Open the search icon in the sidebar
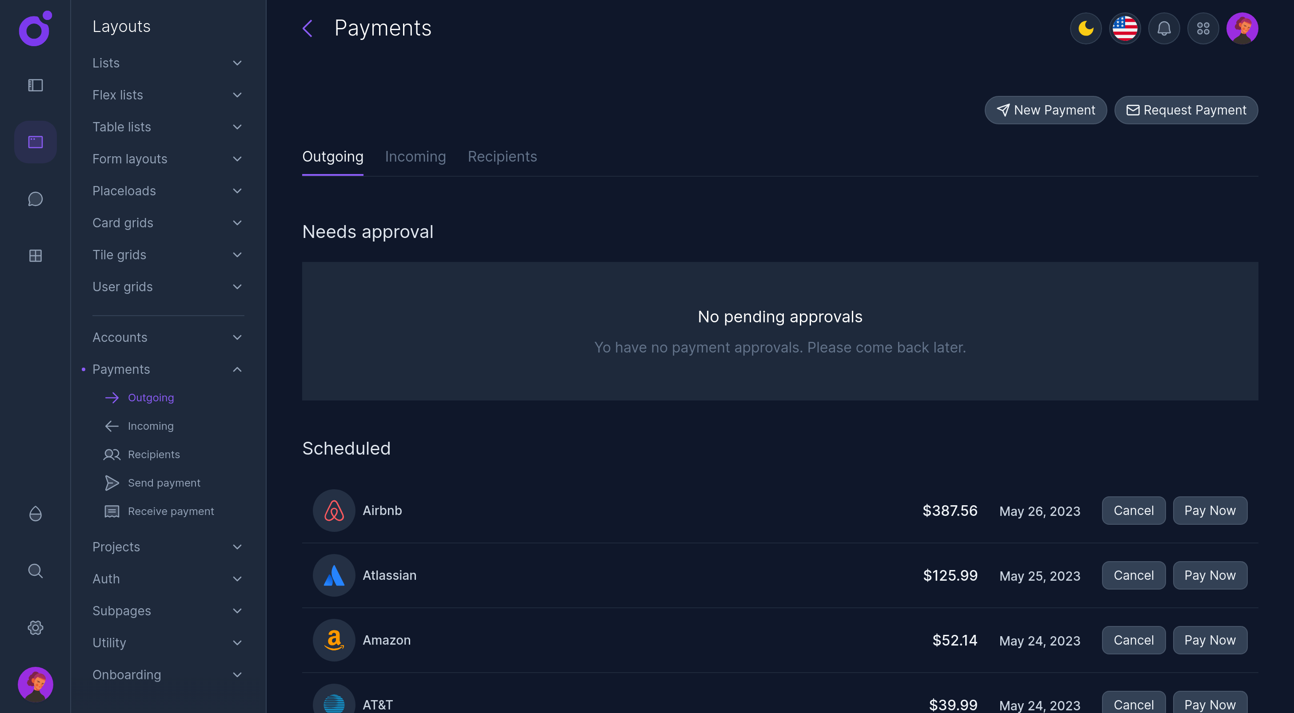 pos(35,570)
